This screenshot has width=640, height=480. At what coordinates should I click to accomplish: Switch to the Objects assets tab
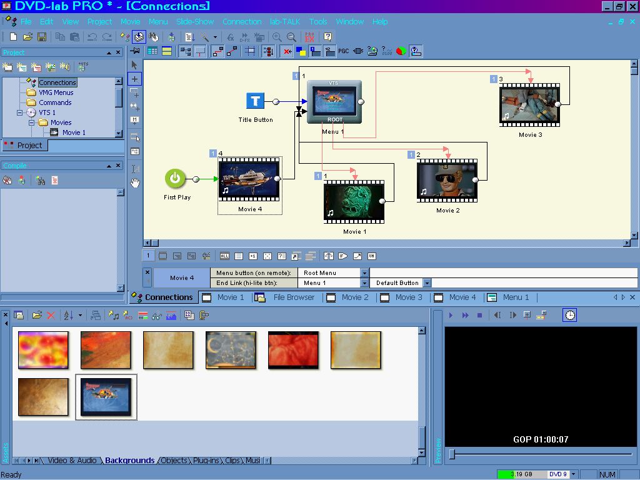[x=174, y=461]
